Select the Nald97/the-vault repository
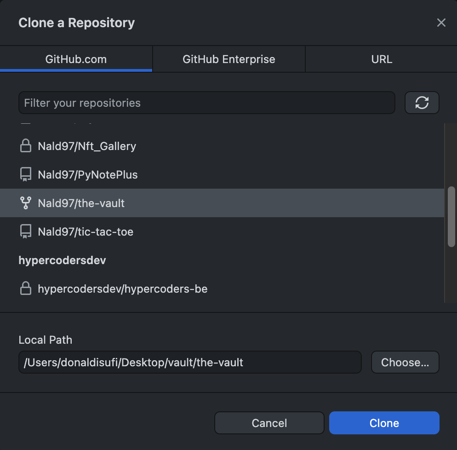The width and height of the screenshot is (457, 450). 81,203
